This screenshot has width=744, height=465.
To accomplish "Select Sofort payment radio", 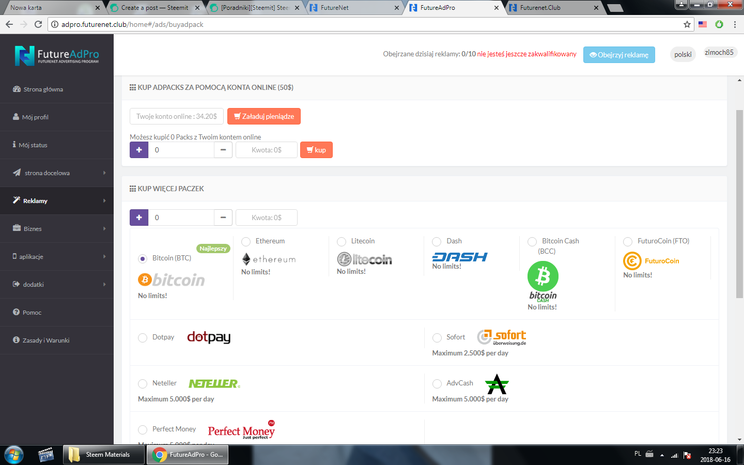I will (437, 337).
